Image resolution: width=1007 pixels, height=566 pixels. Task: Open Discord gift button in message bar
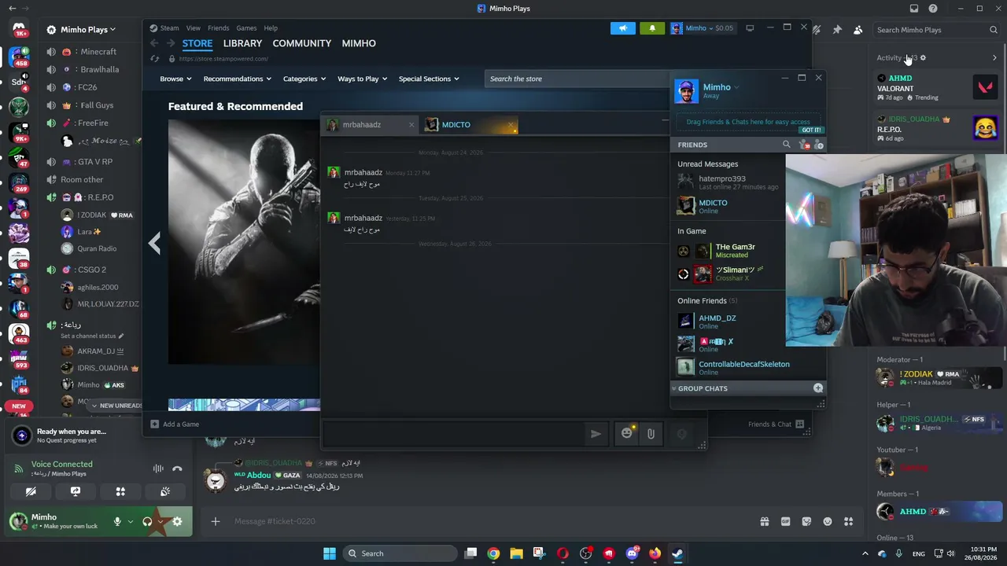pyautogui.click(x=764, y=521)
